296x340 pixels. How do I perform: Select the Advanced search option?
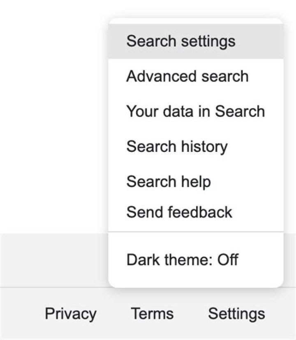pyautogui.click(x=187, y=77)
